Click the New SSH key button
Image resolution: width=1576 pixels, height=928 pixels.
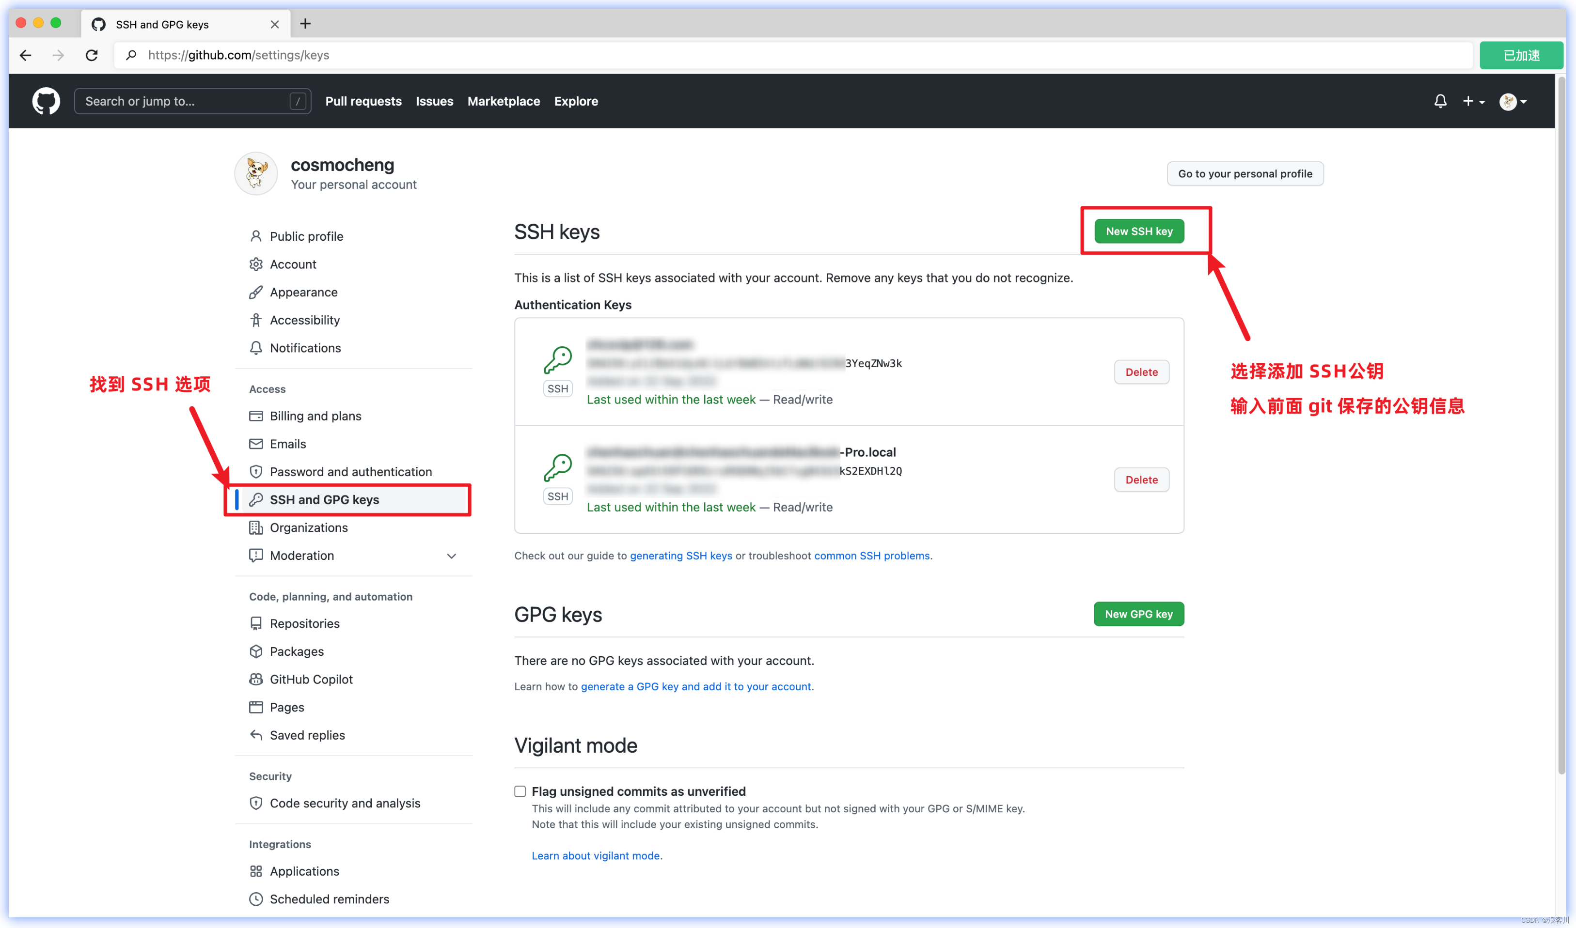[x=1139, y=231]
